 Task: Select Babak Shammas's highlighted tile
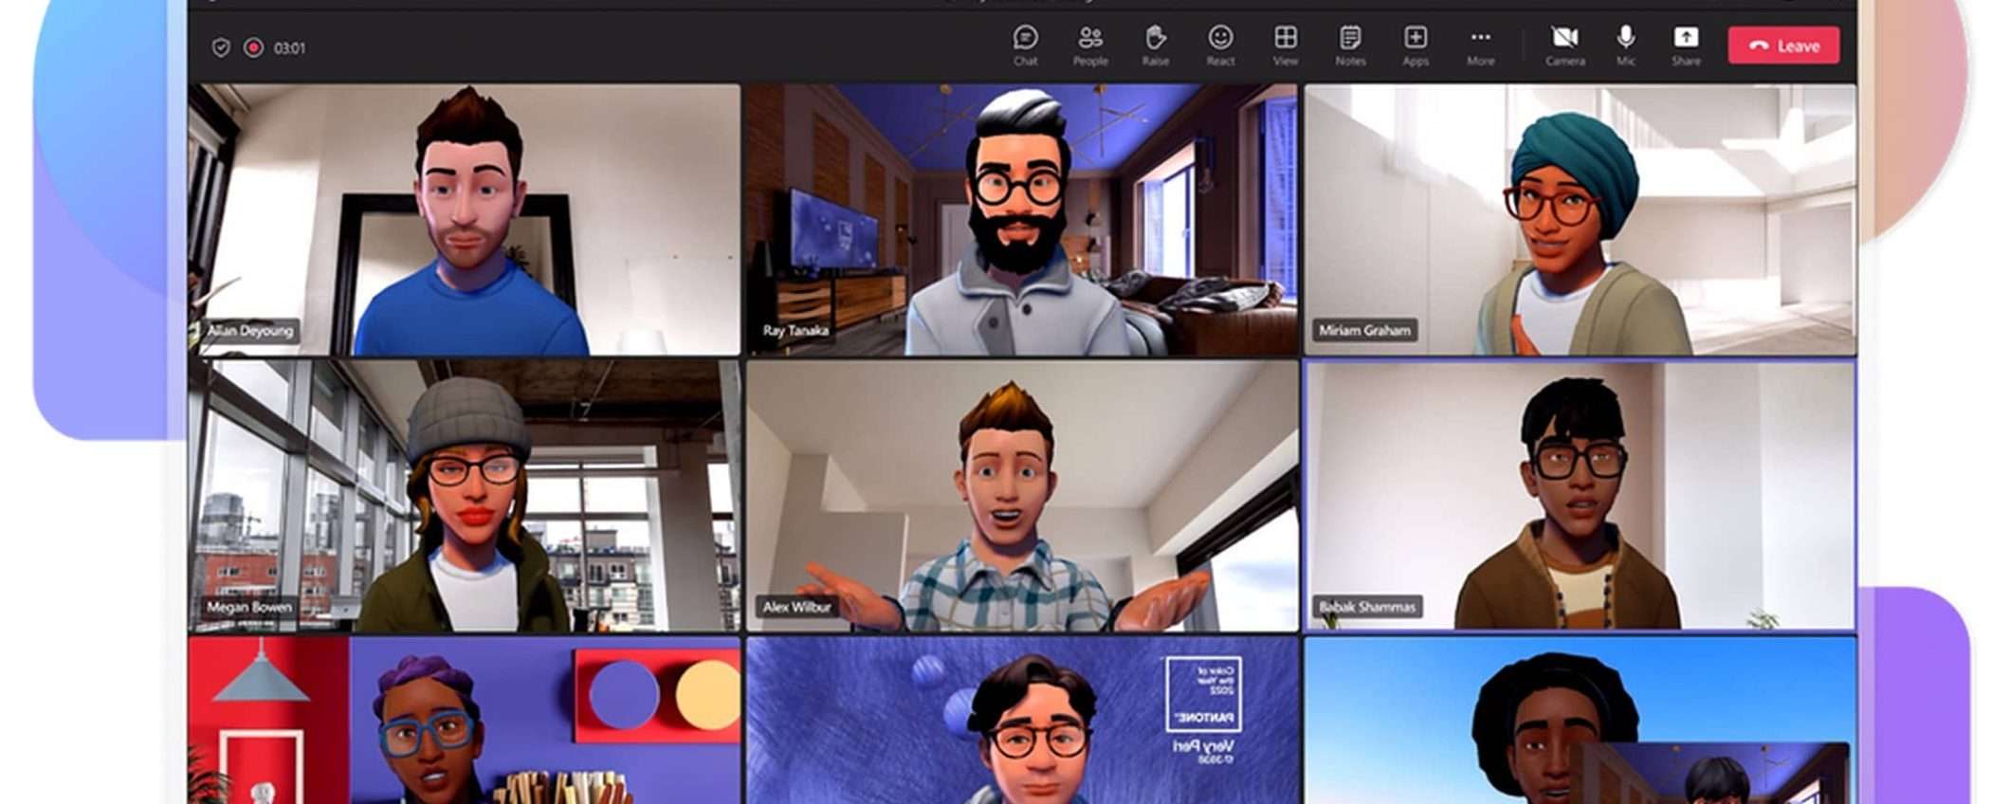[1579, 496]
